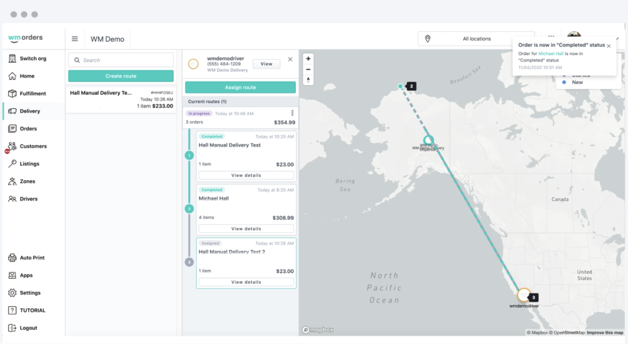Open the Auto Print sidebar item

tap(32, 258)
